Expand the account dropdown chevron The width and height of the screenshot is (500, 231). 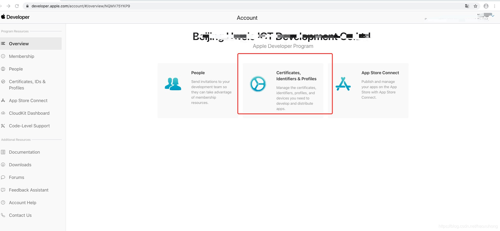tap(493, 16)
